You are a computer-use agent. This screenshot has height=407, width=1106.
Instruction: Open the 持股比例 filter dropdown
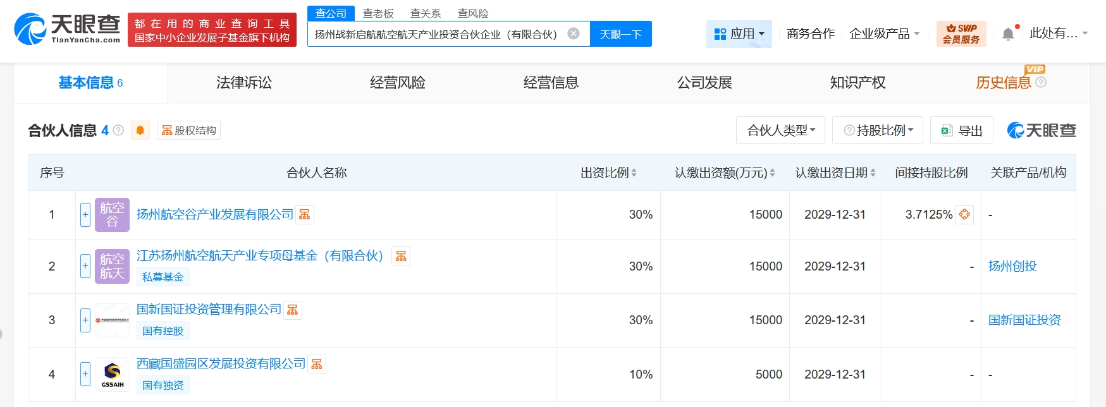tap(878, 130)
